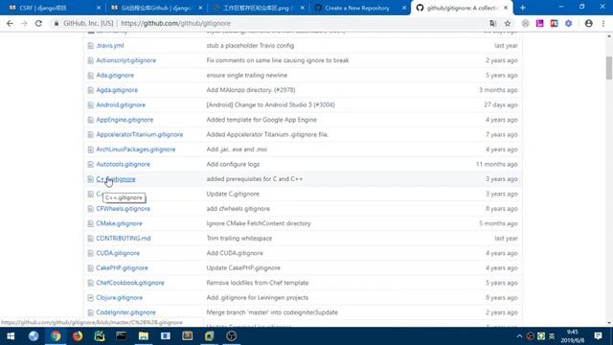Open PyCharm from the taskbar
The width and height of the screenshot is (613, 345).
[x=100, y=336]
